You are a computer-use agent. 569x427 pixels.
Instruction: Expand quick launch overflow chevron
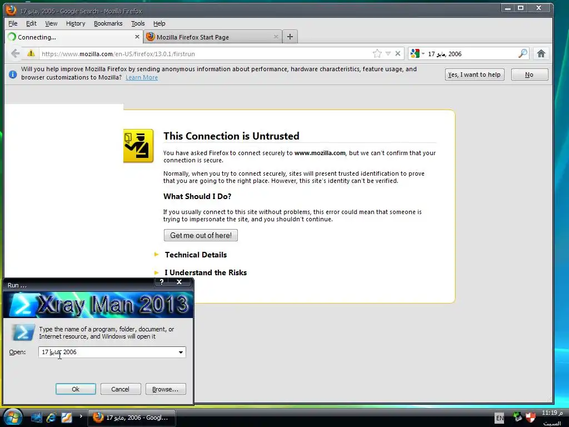[81, 416]
